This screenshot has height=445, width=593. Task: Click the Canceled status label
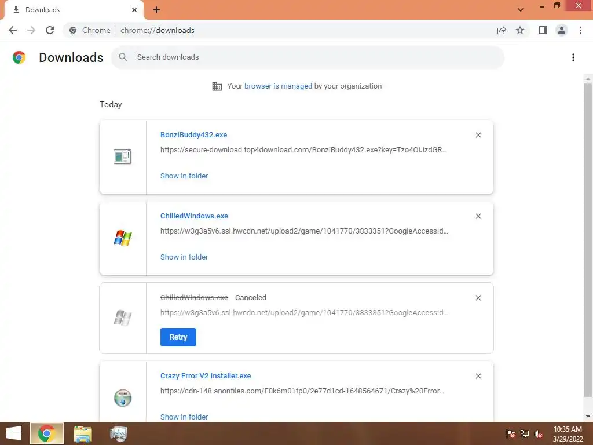tap(251, 297)
